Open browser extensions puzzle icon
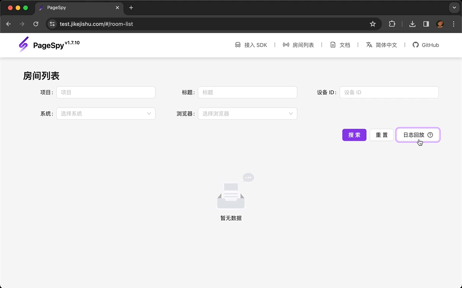The width and height of the screenshot is (462, 288). (x=392, y=24)
